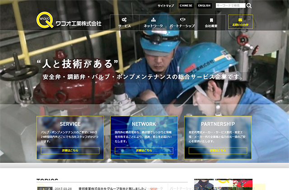Switch site language to CHINESE
This screenshot has width=289, height=190.
point(186,6)
